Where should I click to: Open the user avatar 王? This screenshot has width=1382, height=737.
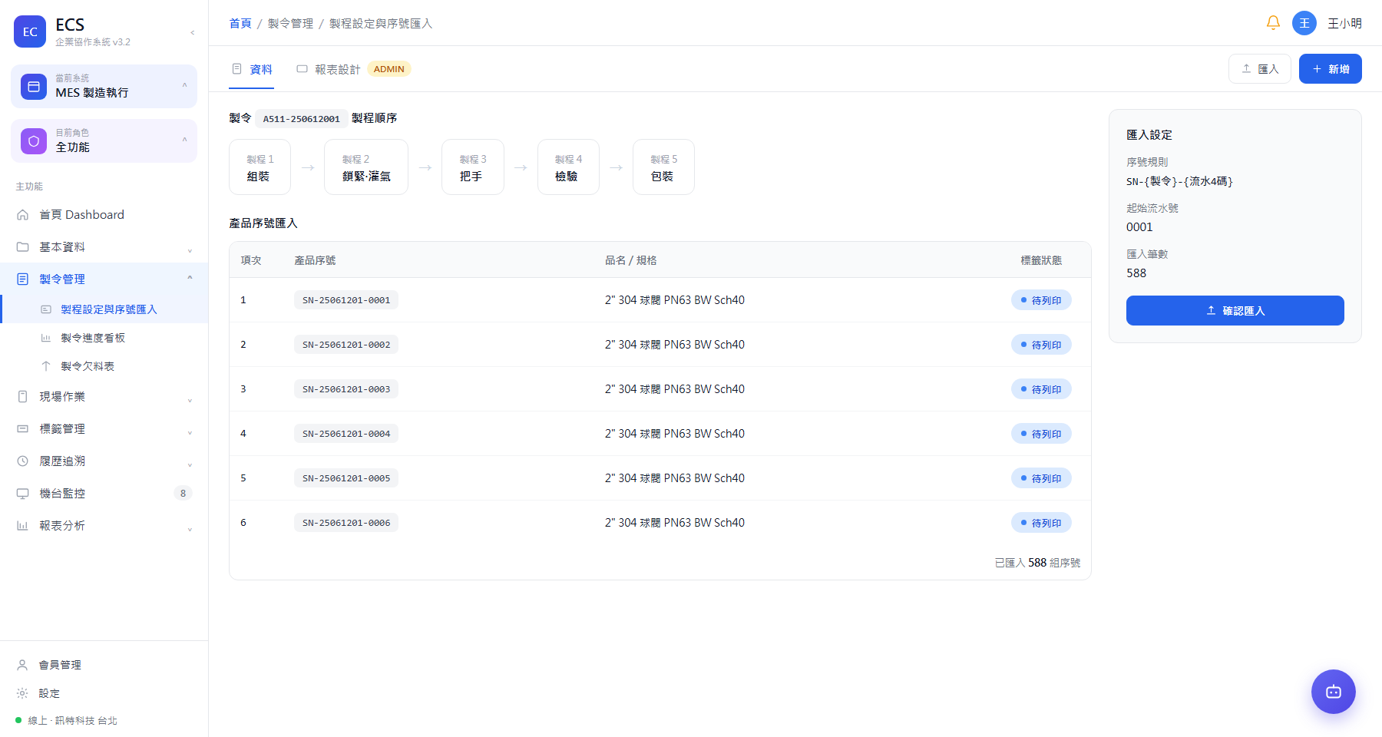tap(1304, 23)
